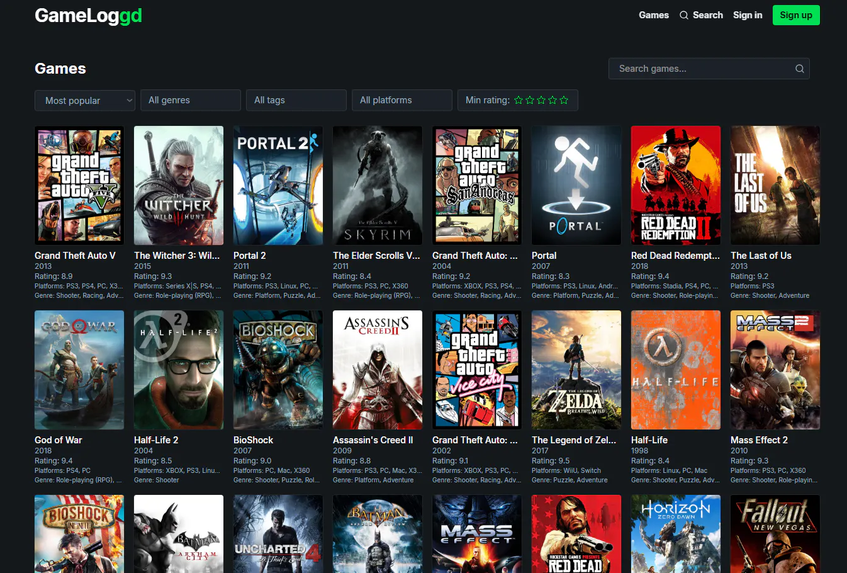Open the GTA San Andreas cover
The image size is (847, 573).
477,185
